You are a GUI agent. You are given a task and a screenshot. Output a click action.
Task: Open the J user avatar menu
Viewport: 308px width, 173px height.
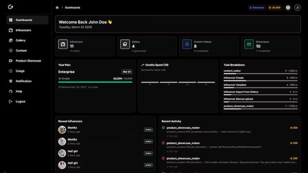298,8
